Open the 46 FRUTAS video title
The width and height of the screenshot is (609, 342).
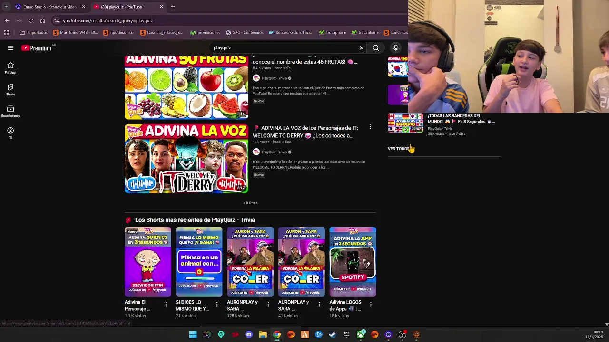[x=305, y=62]
